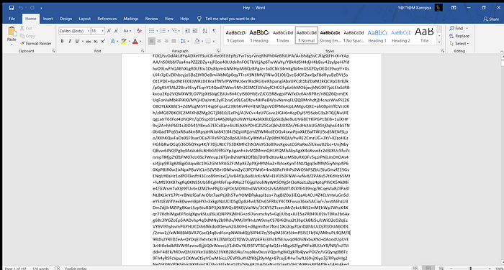Click the Shading paint bucket icon
Screen dimensions: 504x270
[x=197, y=42]
